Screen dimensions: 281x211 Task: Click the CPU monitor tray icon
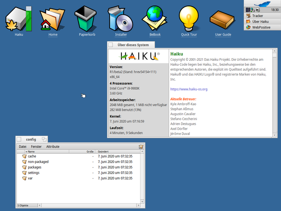coord(248,10)
